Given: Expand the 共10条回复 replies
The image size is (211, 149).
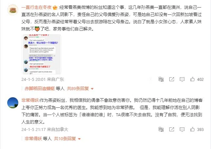Looking at the screenshot, I should point(65,139).
